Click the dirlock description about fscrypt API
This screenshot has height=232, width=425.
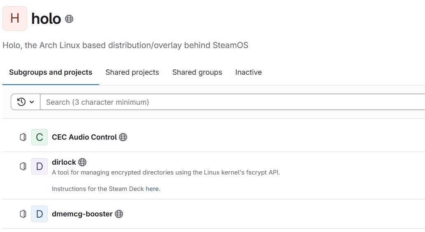pyautogui.click(x=166, y=172)
